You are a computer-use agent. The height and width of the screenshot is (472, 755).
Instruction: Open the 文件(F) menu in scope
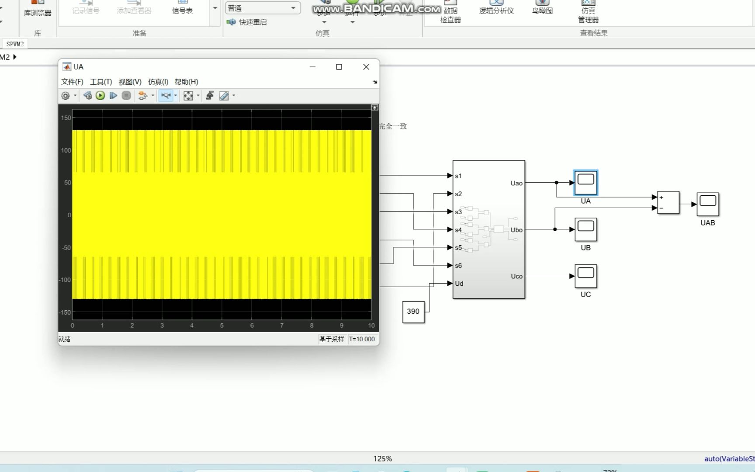click(x=72, y=82)
